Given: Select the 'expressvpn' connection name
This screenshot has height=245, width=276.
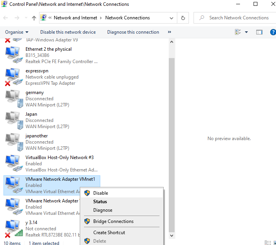Looking at the screenshot, I should click(x=37, y=71).
